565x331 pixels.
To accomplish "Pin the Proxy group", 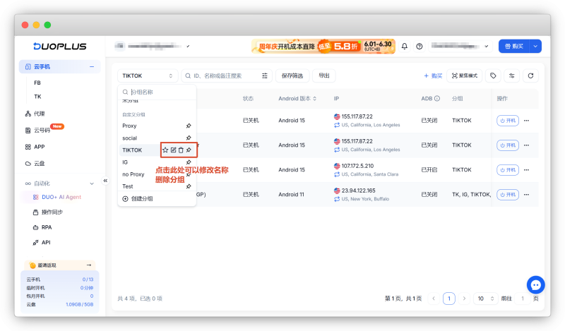I will click(x=189, y=126).
